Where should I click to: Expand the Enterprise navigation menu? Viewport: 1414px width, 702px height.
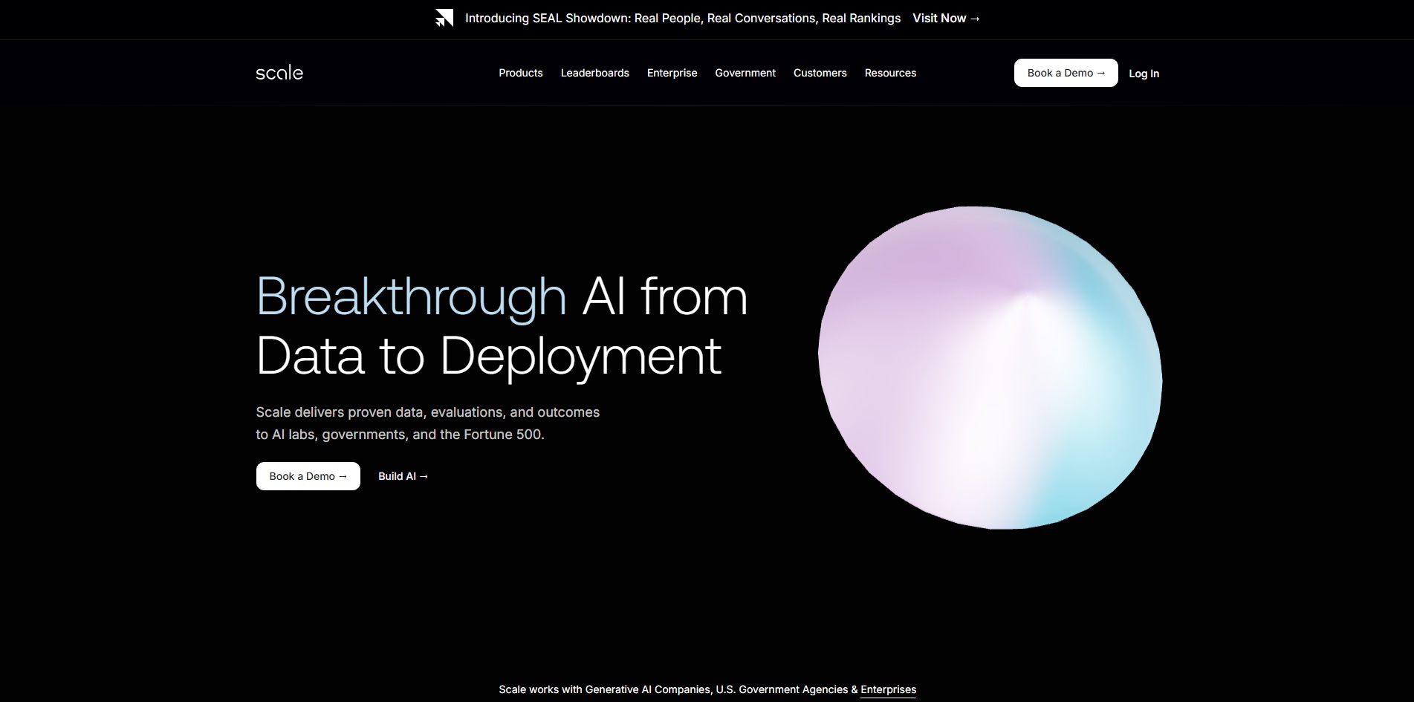672,73
